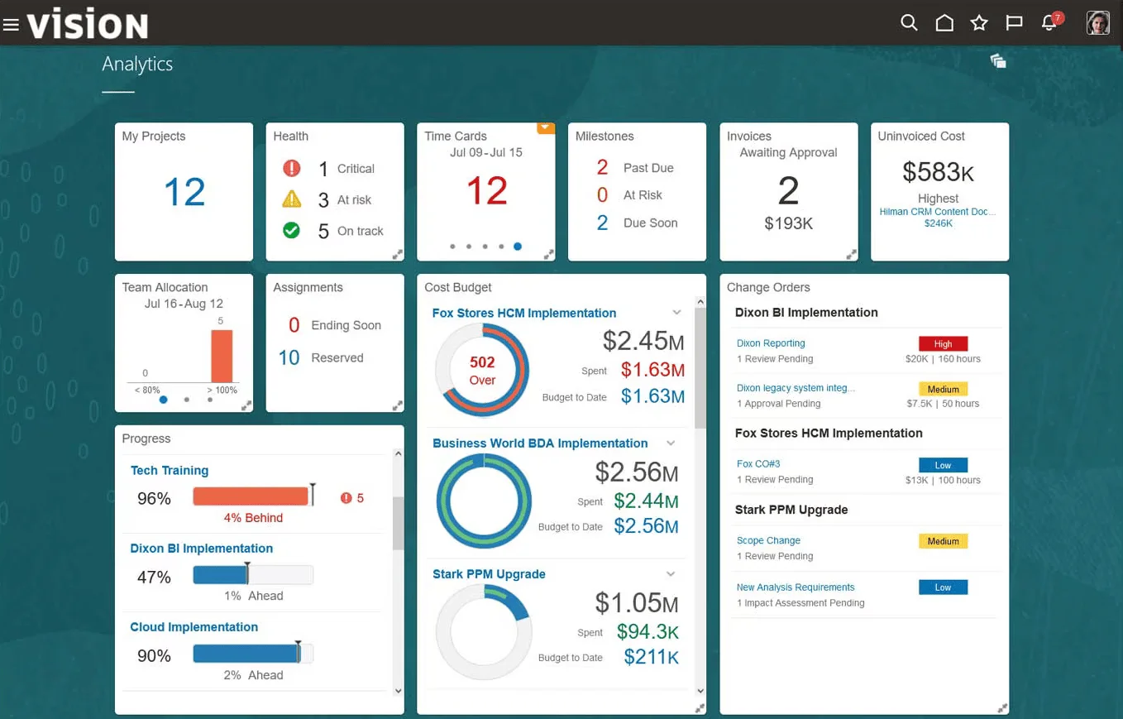Click the Dixon BI Implementation 47% progress bar
The width and height of the screenshot is (1123, 719).
pyautogui.click(x=253, y=575)
